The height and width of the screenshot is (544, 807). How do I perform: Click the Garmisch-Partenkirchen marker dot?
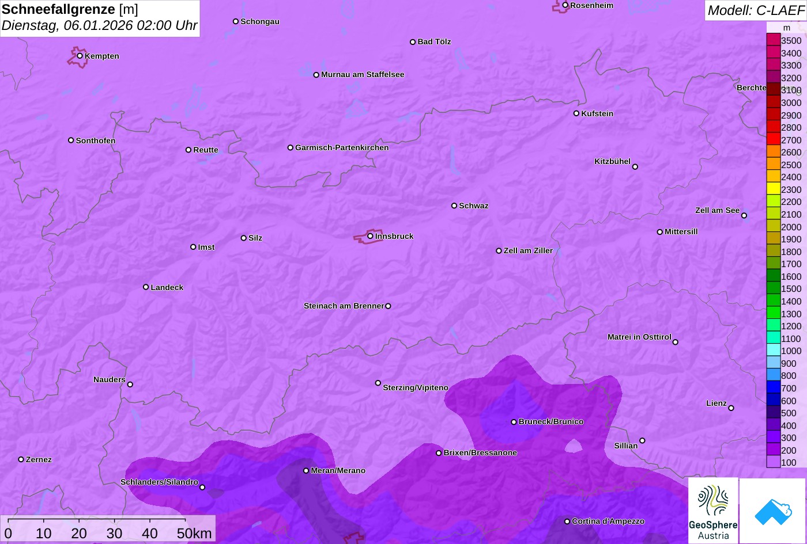(x=291, y=147)
